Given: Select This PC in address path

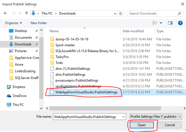Looking at the screenshot, I should click(x=47, y=13).
